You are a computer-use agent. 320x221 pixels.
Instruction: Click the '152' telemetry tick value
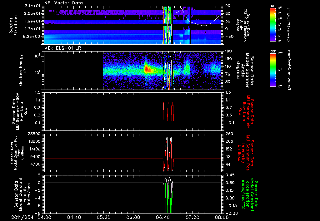pos(228,149)
